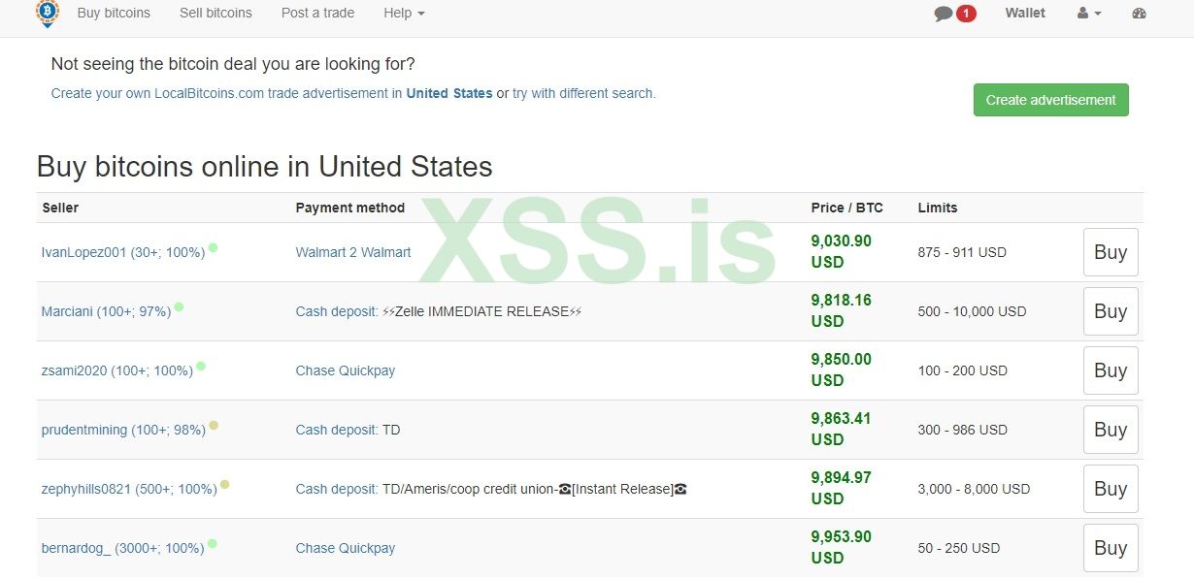Viewport: 1194px width, 579px height.
Task: Click Buy on zsami2020's Chase Quickpay offer
Action: 1110,370
